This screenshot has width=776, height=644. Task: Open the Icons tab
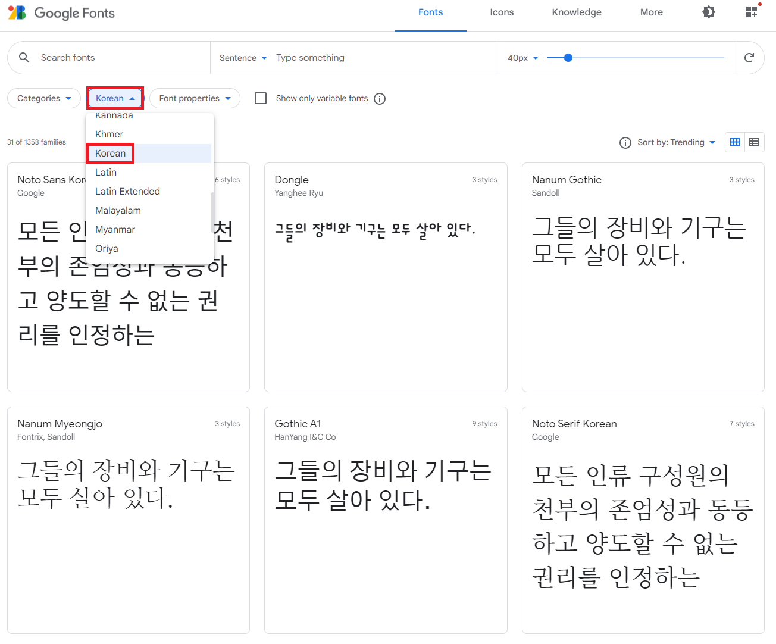click(502, 12)
